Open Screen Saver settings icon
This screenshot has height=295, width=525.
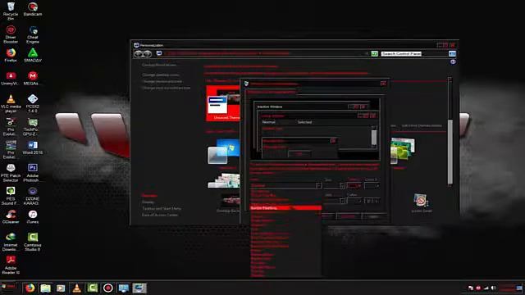(x=422, y=202)
